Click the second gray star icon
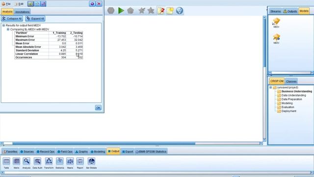 (x=151, y=11)
